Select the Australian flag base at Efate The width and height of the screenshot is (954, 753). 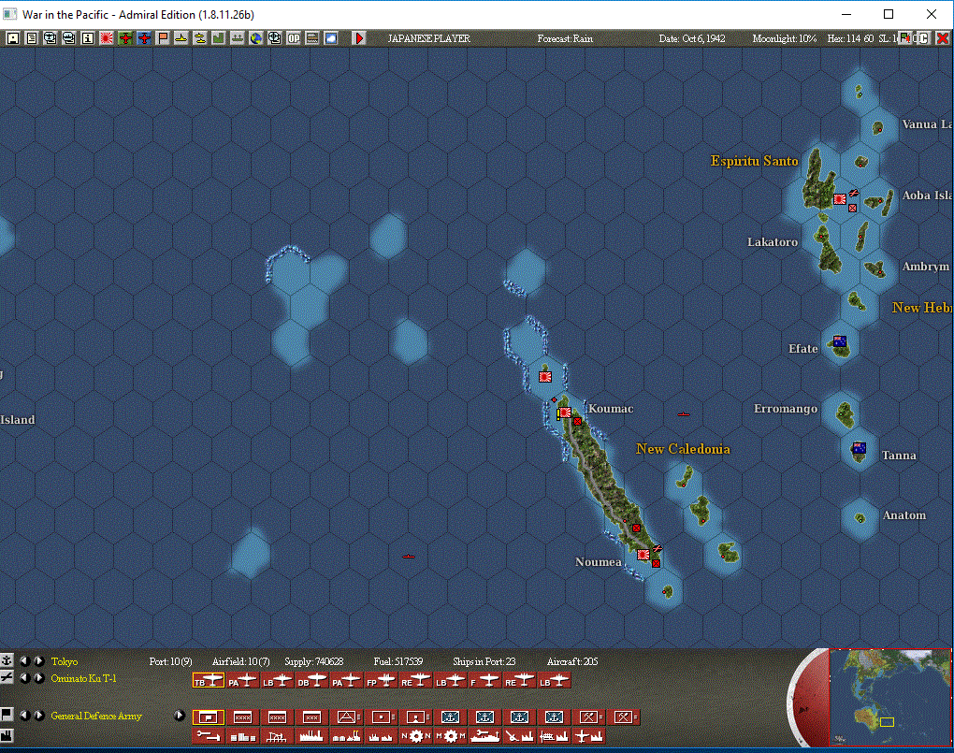coord(840,340)
